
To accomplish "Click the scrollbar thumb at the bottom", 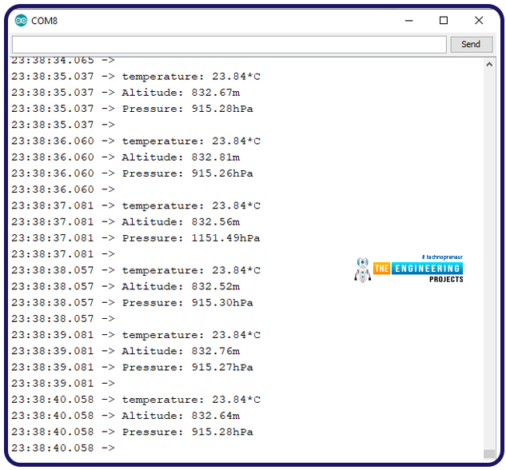I will tap(489, 453).
